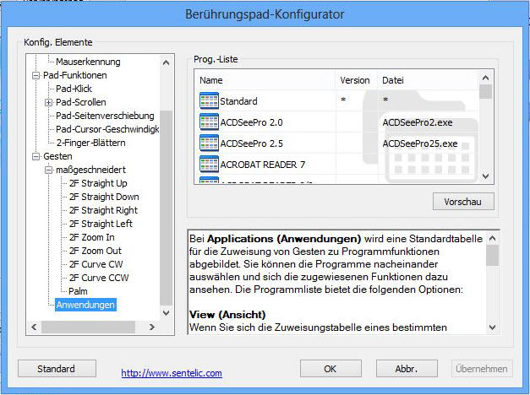This screenshot has height=395, width=530.
Task: Select Anwendungen tree item
Action: (x=85, y=305)
